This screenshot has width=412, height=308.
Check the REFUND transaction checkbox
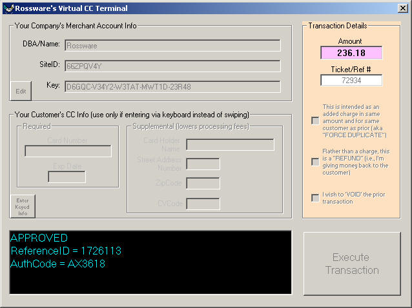tap(315, 162)
